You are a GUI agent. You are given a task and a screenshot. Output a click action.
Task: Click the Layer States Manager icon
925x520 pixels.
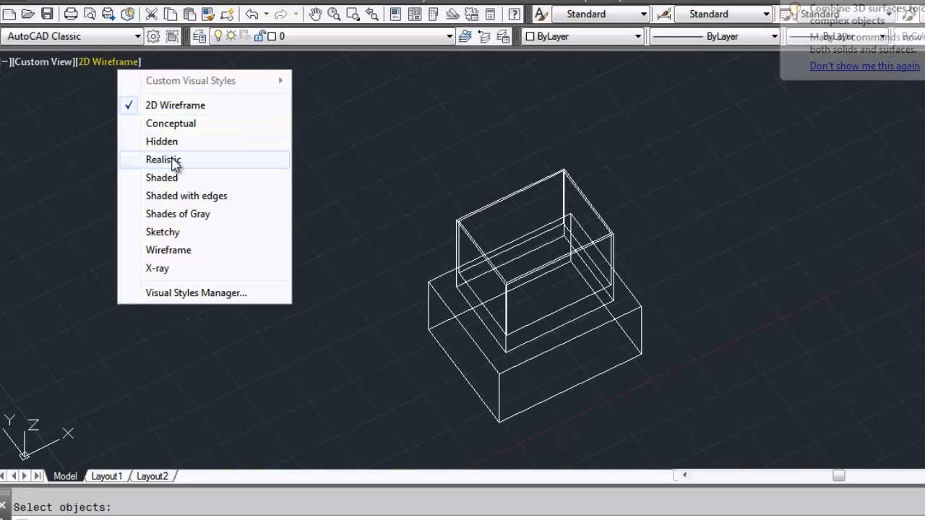click(503, 36)
